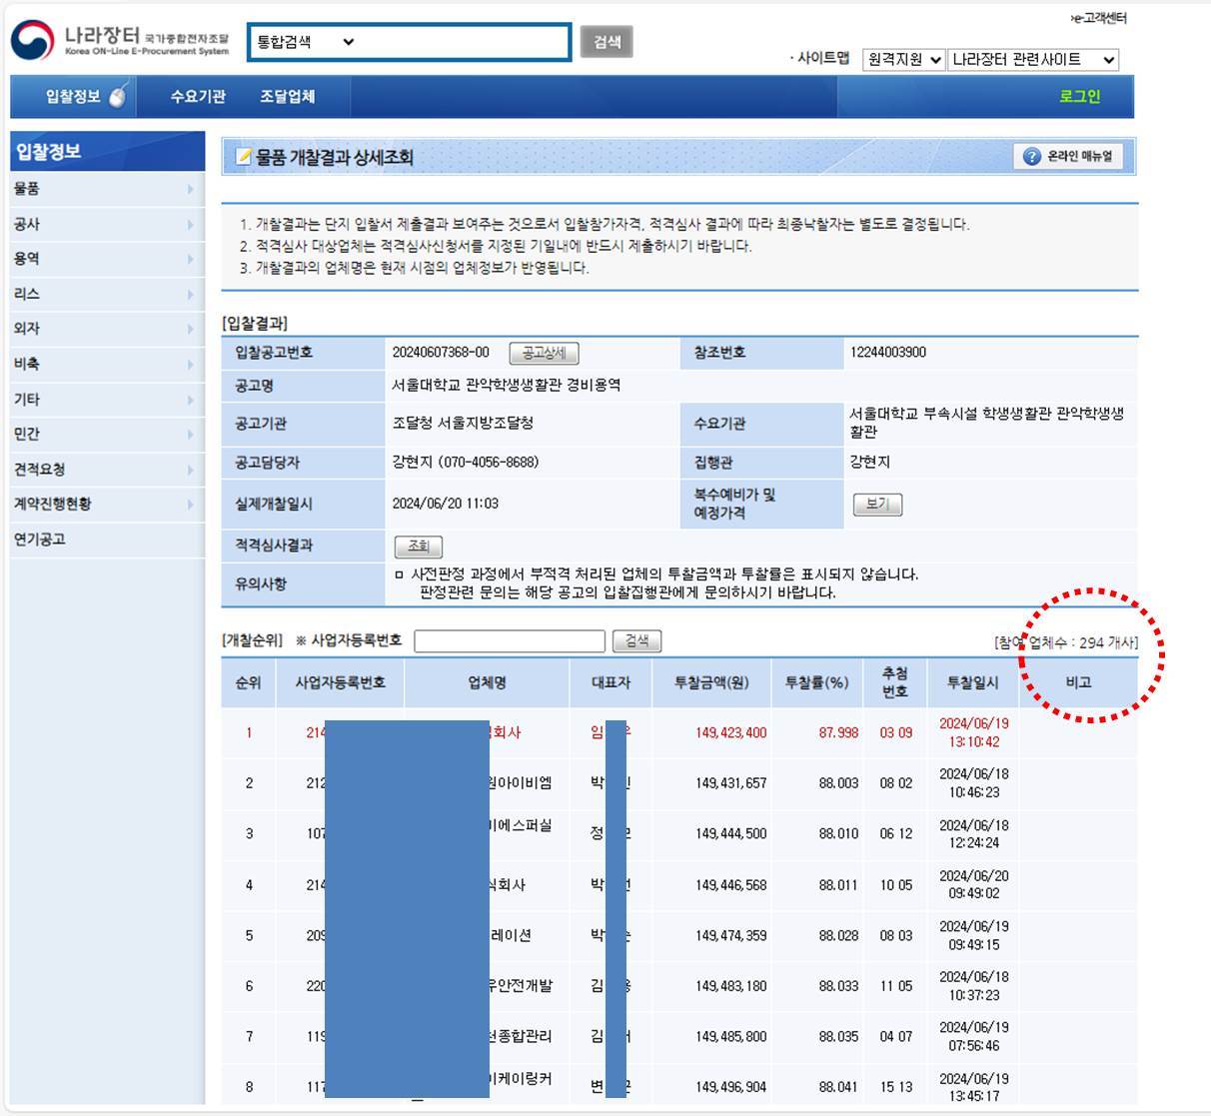Screen dimensions: 1211x1116
Task: Click the question mark help icon
Action: (1032, 157)
